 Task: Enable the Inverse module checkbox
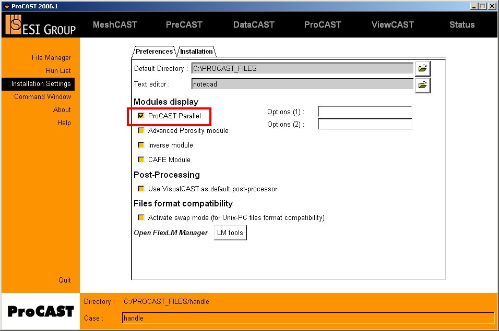[141, 145]
